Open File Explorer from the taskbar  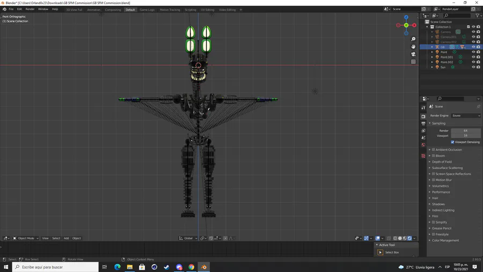point(130,267)
